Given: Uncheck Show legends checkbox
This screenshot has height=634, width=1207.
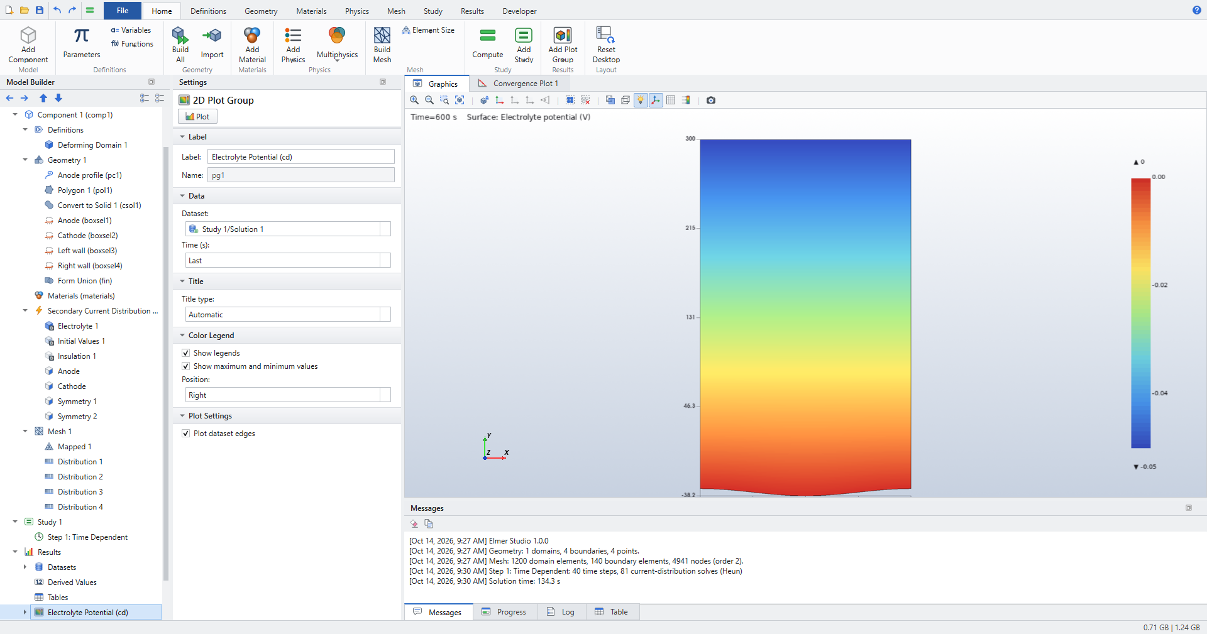Looking at the screenshot, I should pyautogui.click(x=185, y=353).
